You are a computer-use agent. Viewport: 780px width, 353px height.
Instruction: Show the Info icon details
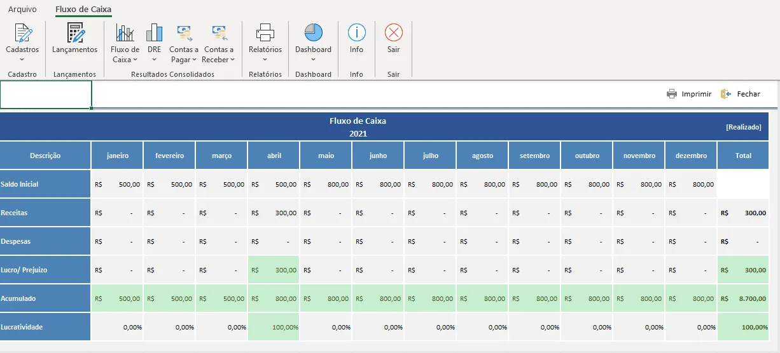(x=357, y=33)
